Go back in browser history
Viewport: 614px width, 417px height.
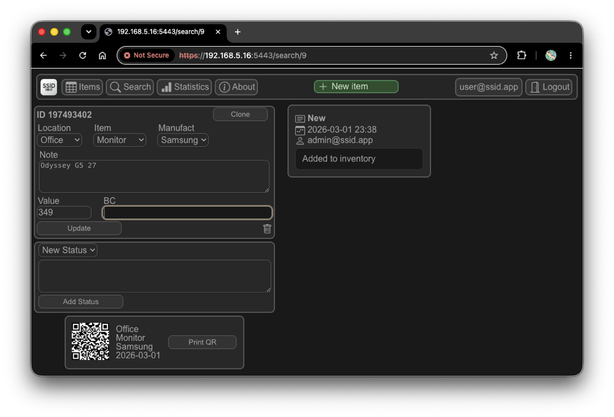pos(44,56)
